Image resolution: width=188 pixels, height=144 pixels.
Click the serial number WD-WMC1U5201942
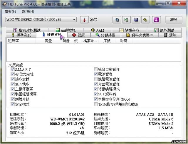(68, 119)
